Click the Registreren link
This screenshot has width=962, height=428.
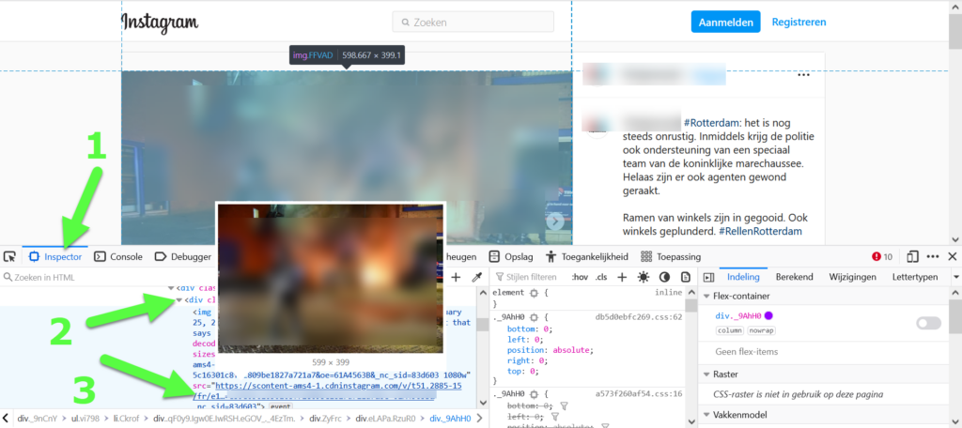pos(799,23)
